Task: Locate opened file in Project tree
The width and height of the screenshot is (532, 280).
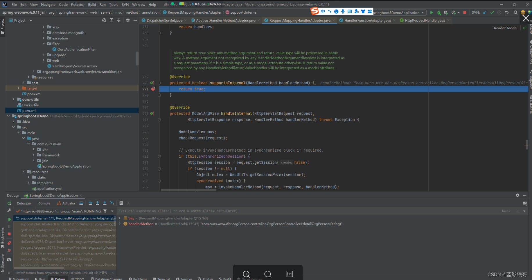Action: tap(104, 20)
